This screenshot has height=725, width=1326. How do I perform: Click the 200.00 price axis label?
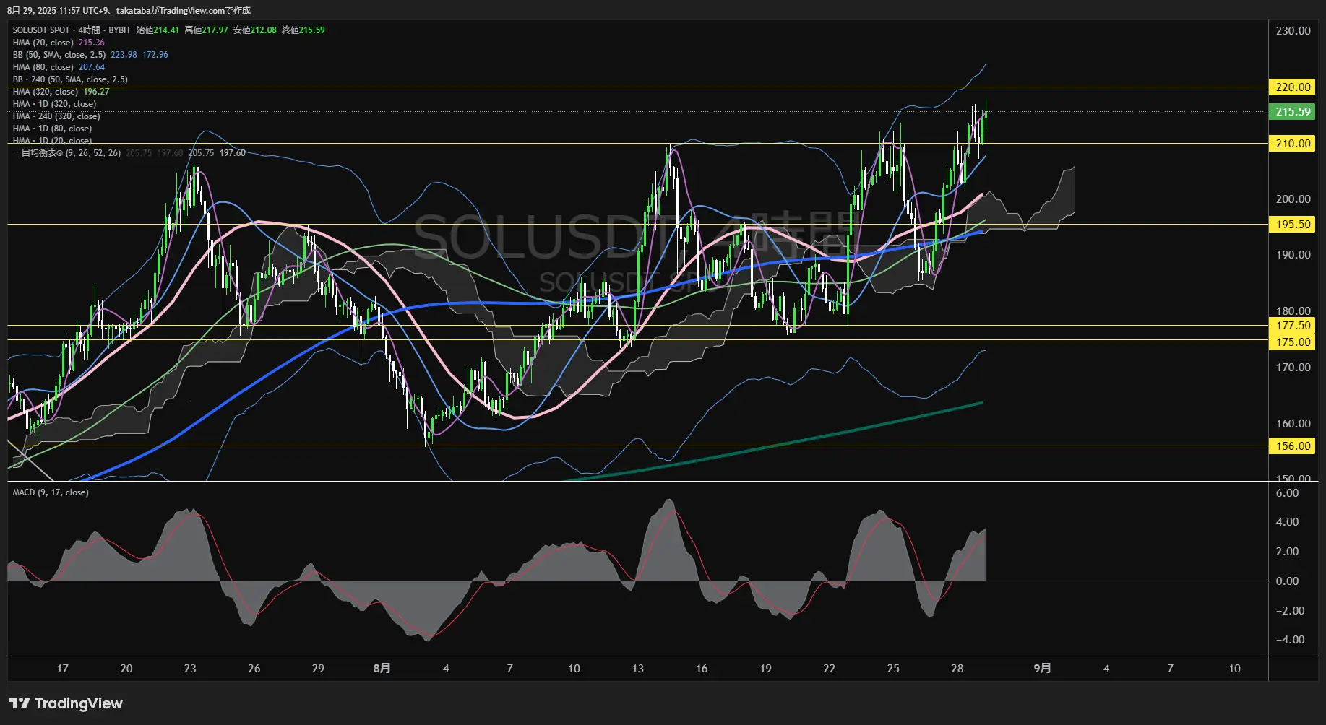coord(1293,199)
